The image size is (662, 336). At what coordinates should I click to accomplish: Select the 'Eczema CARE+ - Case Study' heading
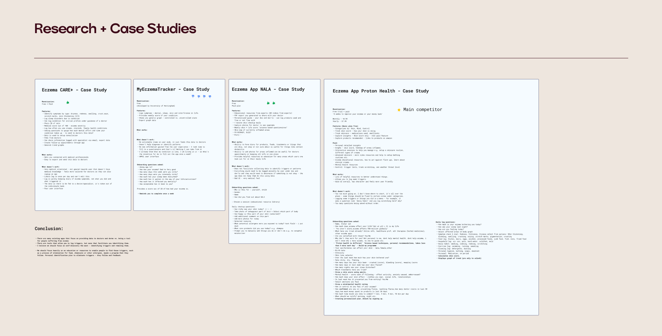click(74, 90)
